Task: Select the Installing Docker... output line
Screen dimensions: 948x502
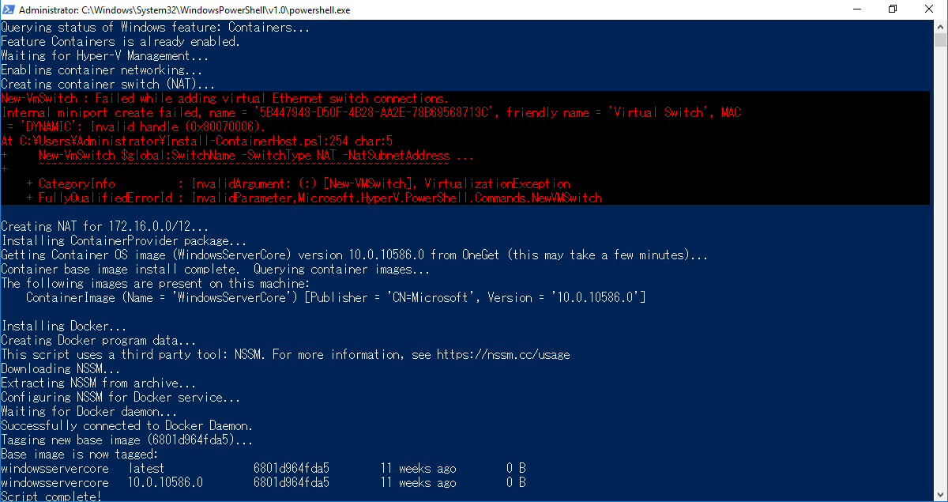Action: coord(64,326)
